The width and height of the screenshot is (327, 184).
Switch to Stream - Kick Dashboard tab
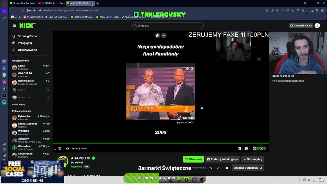(x=23, y=3)
